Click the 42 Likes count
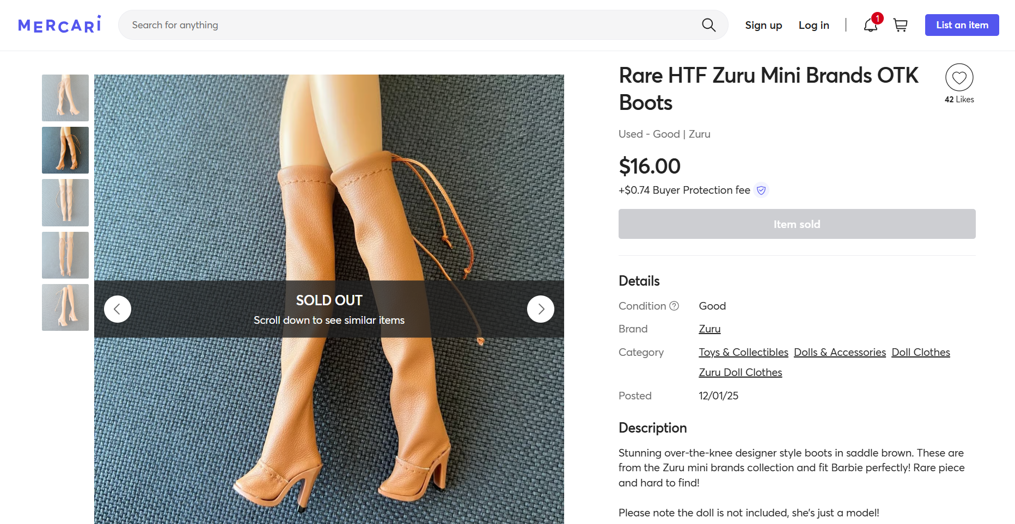 [959, 100]
